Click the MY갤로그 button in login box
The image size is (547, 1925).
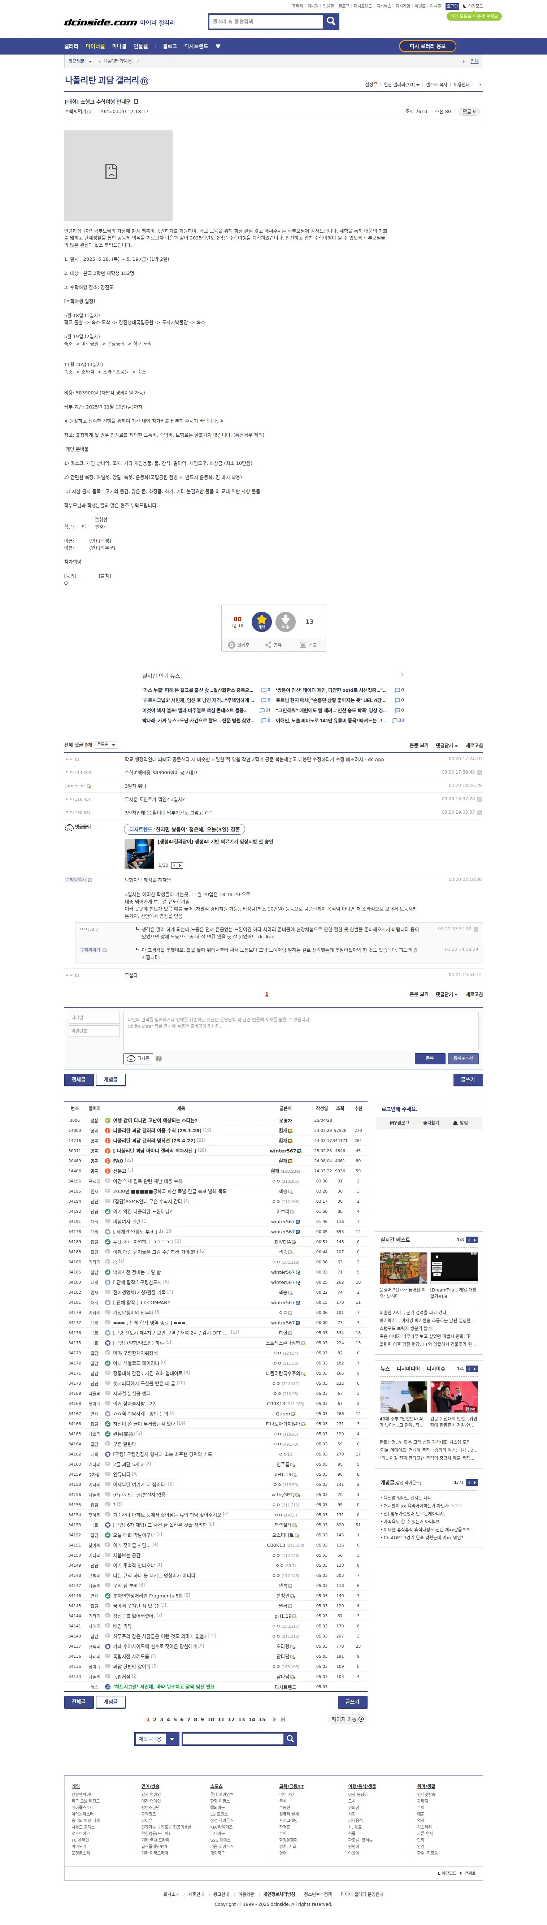(399, 1122)
